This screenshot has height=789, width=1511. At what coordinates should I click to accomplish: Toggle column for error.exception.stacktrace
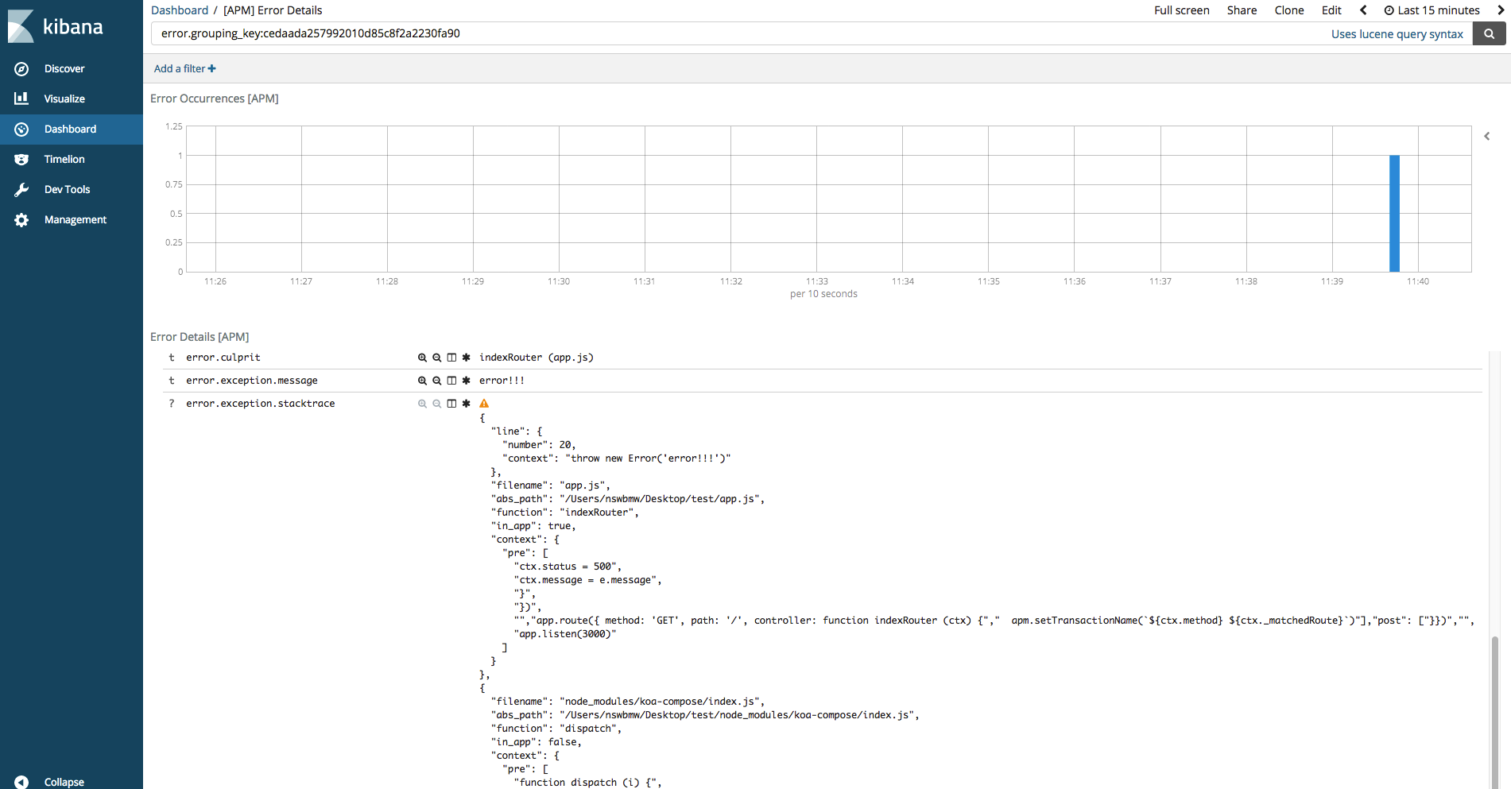pyautogui.click(x=451, y=404)
